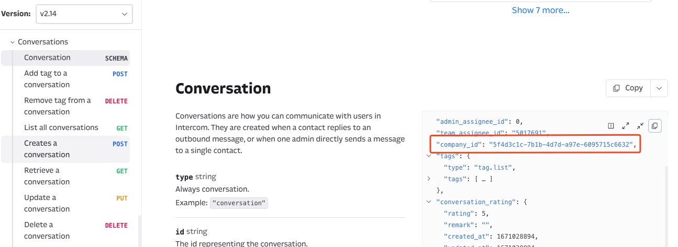Image resolution: width=678 pixels, height=247 pixels.
Task: Click the expand all icon in code panel
Action: point(625,126)
